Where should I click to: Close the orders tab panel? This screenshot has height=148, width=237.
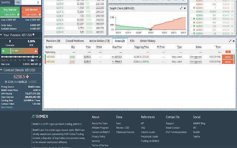234,41
